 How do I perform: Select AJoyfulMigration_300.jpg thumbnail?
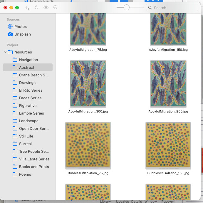[88, 84]
